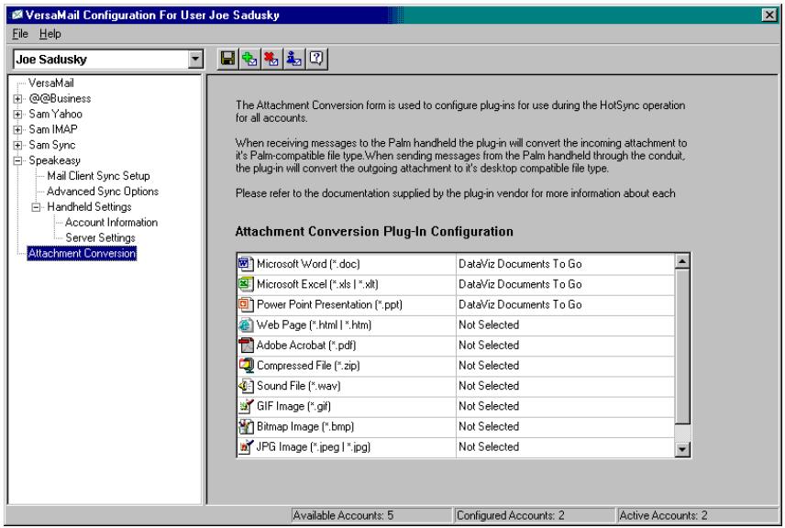Click the red X delete account icon
The image size is (785, 528).
point(271,59)
